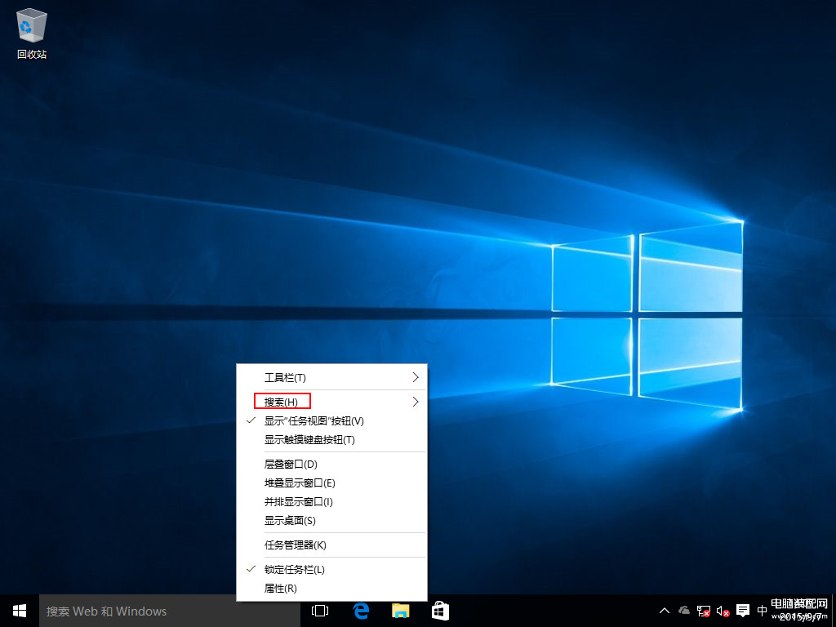Expand the 工具栏(T) submenu
Viewport: 836px width, 627px height.
[331, 377]
